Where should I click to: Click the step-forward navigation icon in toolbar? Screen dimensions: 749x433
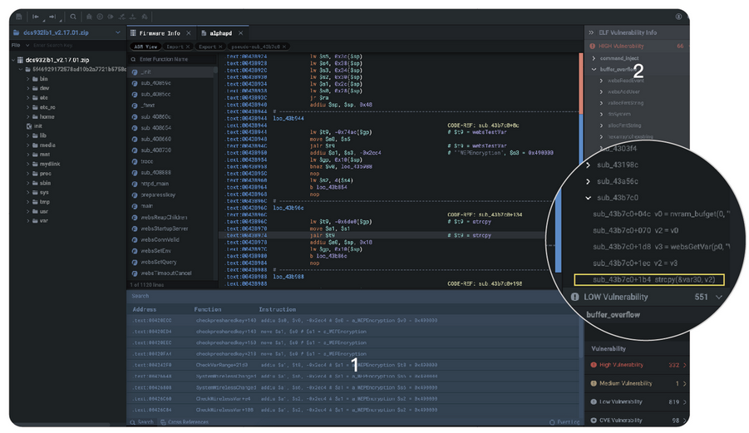click(52, 17)
